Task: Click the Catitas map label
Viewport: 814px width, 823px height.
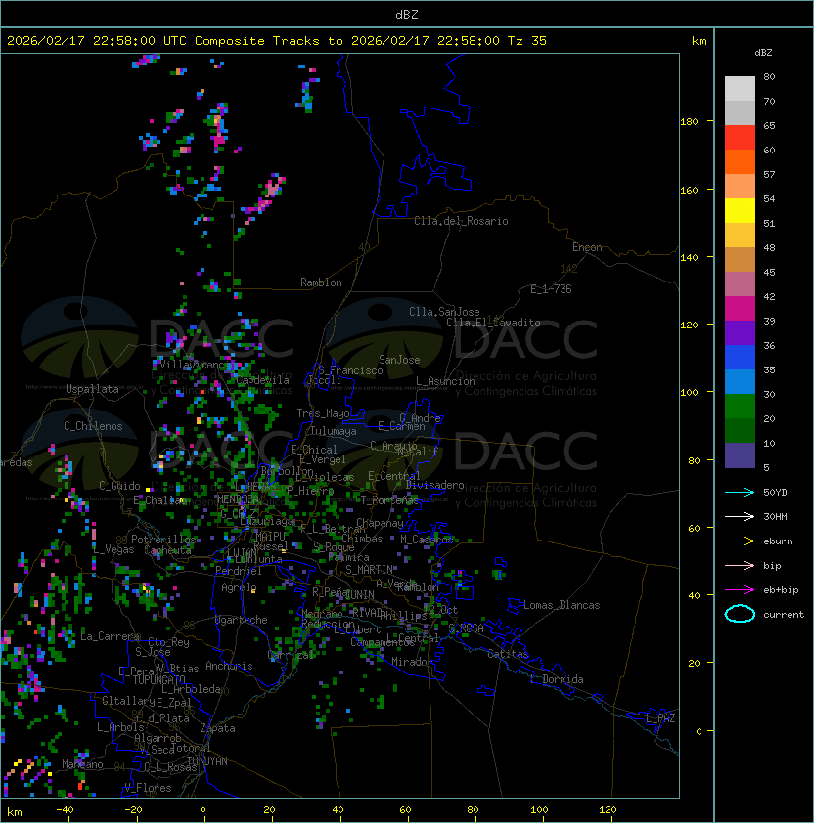Action: [508, 654]
